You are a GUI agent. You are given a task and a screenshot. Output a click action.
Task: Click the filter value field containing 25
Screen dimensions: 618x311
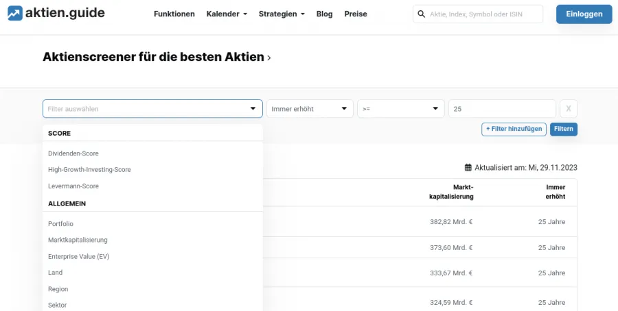point(502,109)
